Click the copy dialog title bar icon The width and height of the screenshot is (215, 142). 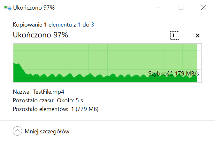click(8, 8)
